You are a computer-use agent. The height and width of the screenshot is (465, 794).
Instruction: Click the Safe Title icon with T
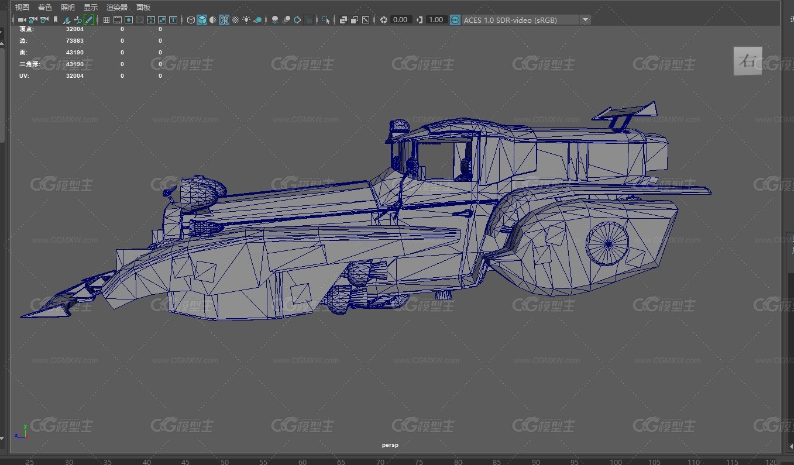[x=173, y=20]
